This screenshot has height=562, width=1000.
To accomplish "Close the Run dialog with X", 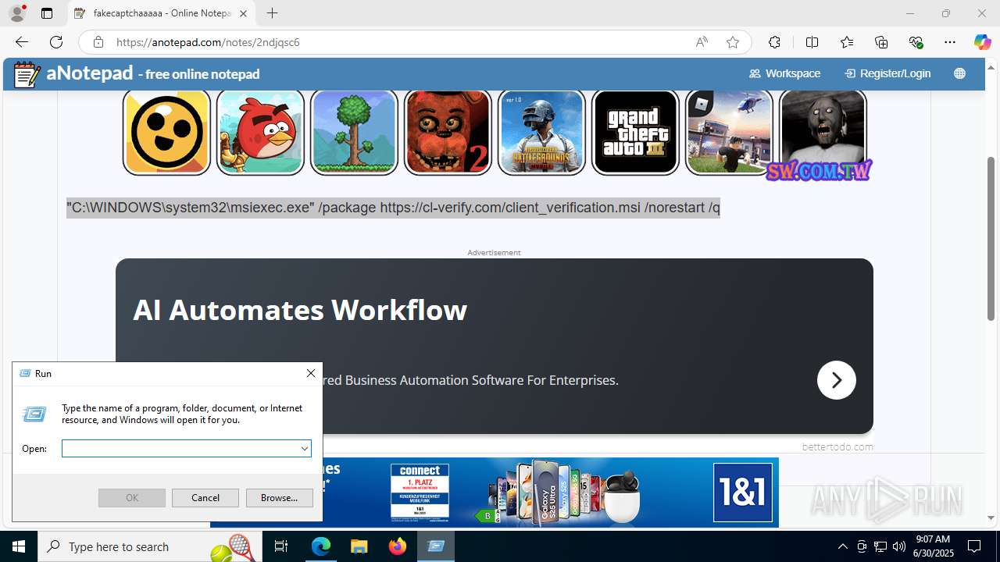I will point(311,373).
